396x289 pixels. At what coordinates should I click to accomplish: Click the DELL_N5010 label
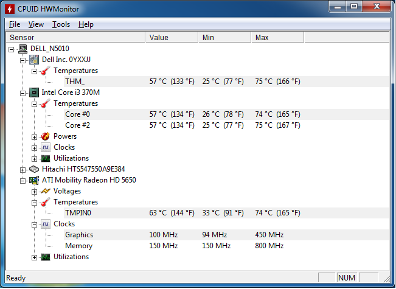coord(50,49)
